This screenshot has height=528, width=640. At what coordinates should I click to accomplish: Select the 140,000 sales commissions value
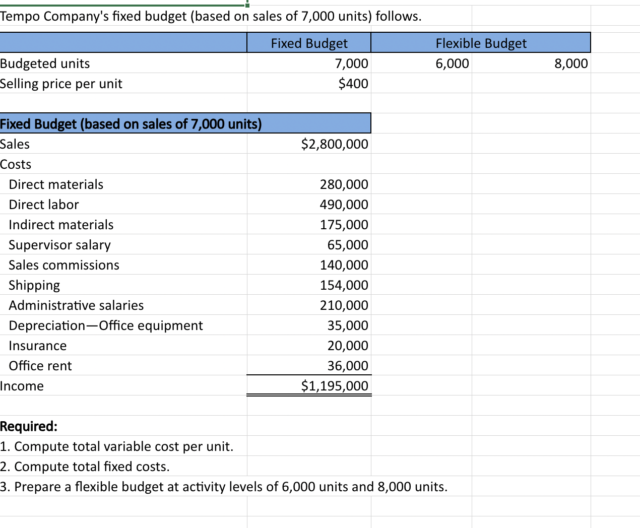(x=309, y=265)
